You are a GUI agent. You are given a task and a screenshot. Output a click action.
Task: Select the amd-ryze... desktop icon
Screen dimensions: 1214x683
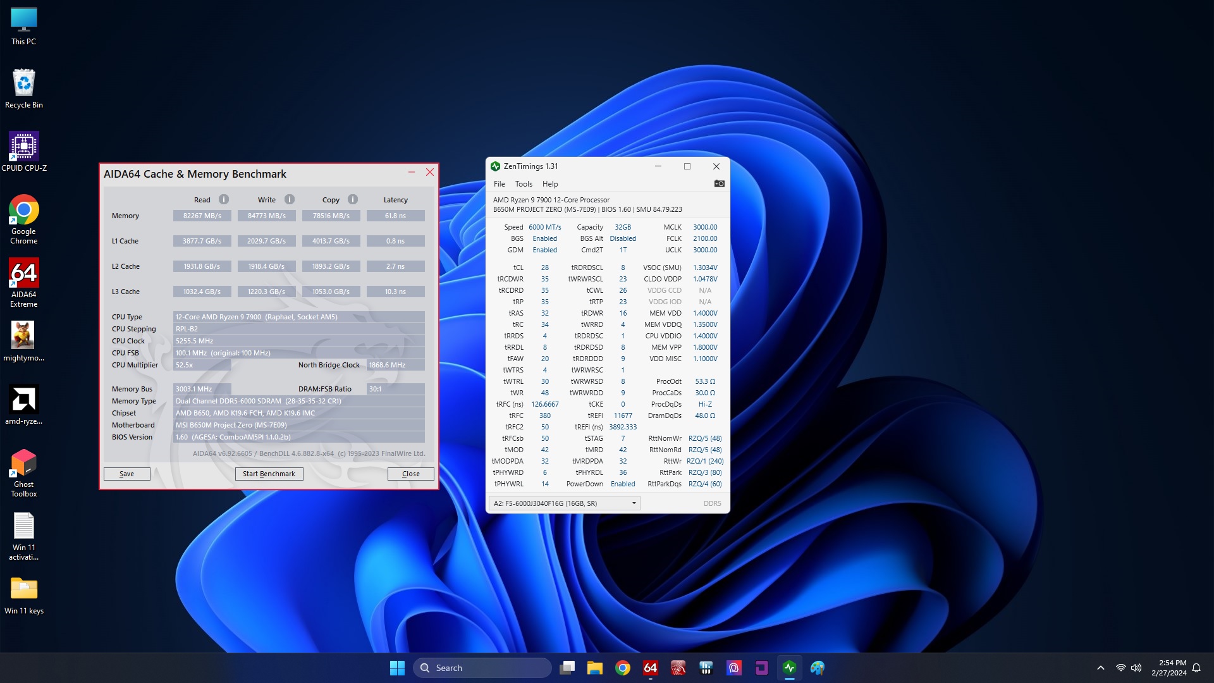24,405
